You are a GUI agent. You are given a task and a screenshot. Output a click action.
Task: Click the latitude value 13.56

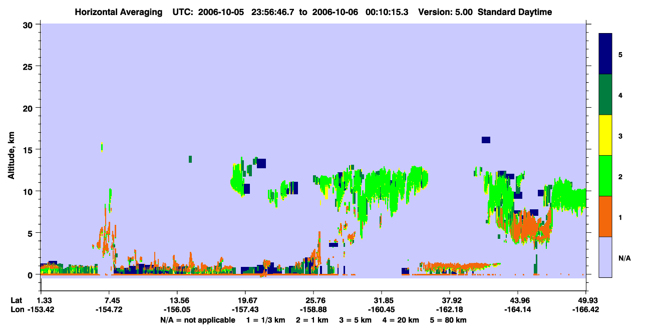[x=177, y=300]
